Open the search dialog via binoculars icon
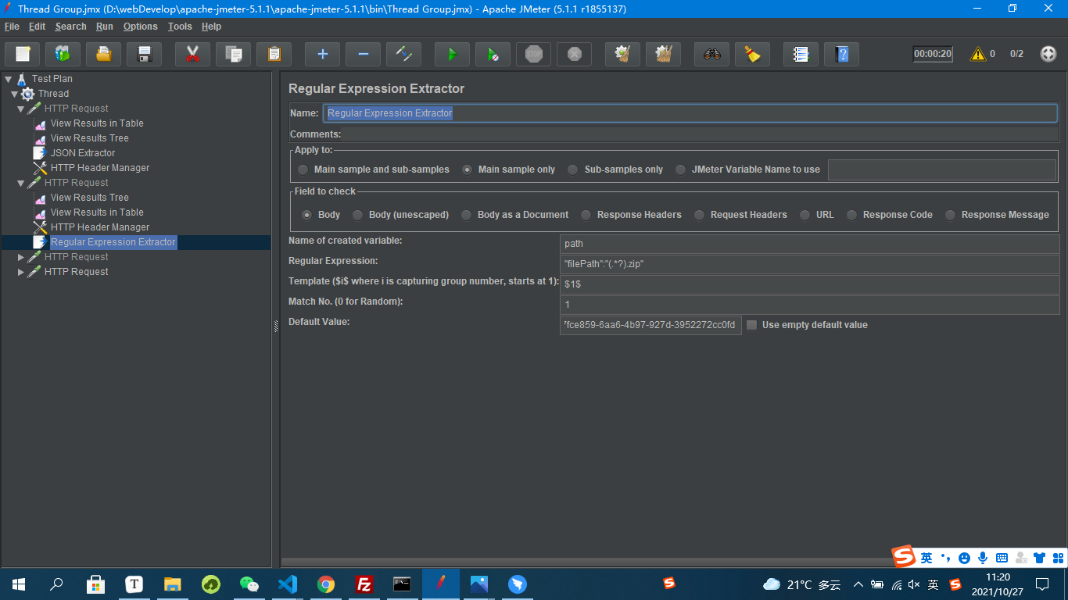The image size is (1068, 600). pyautogui.click(x=711, y=54)
